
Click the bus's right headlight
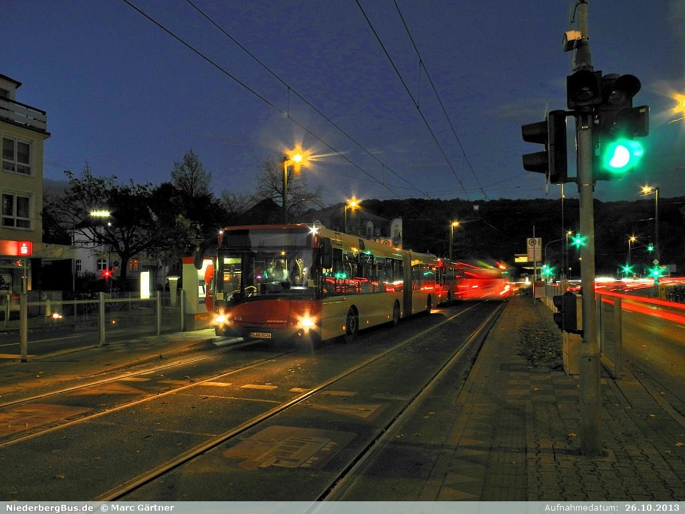pyautogui.click(x=306, y=323)
